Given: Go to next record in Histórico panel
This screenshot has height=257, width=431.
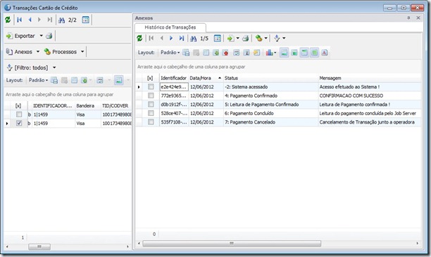Looking at the screenshot, I should click(171, 39).
